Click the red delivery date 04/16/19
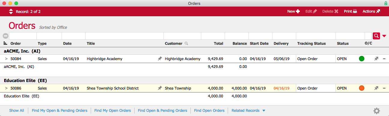The height and width of the screenshot is (116, 389). click(x=281, y=88)
